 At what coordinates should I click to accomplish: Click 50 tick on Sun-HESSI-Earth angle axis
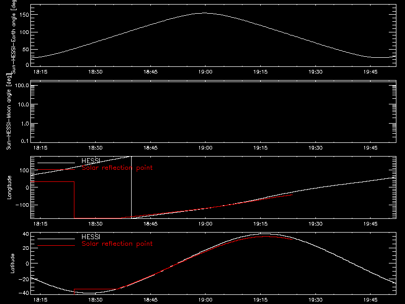26,49
